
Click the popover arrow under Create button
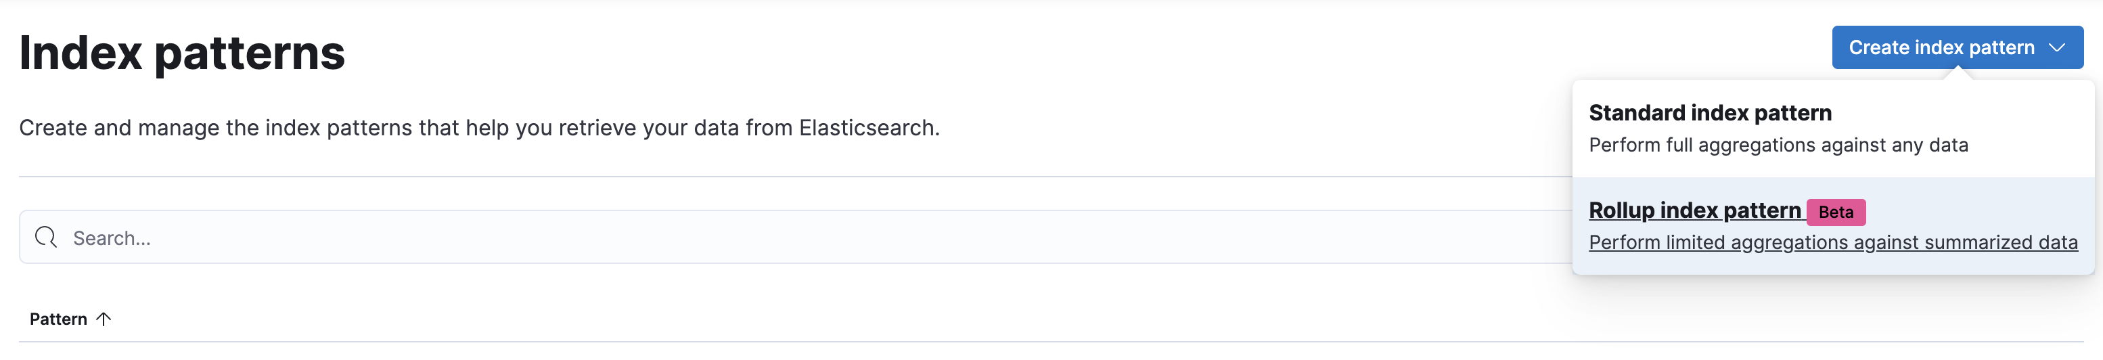(1958, 74)
